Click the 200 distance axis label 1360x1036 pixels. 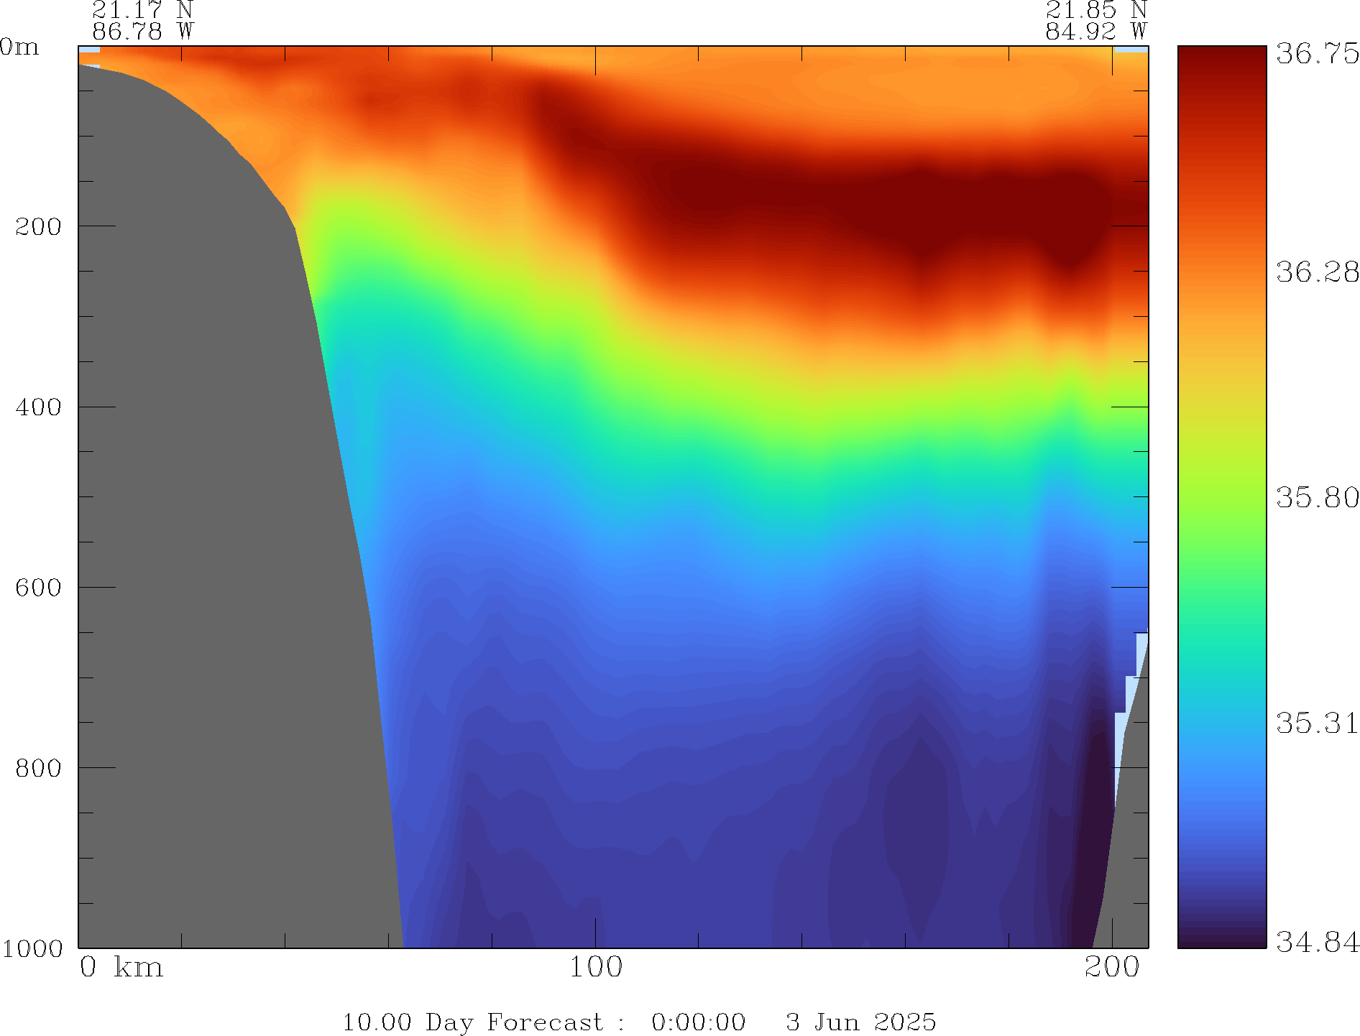pyautogui.click(x=1112, y=967)
